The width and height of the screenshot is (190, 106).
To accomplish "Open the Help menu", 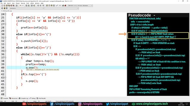I will (x=42, y=3).
